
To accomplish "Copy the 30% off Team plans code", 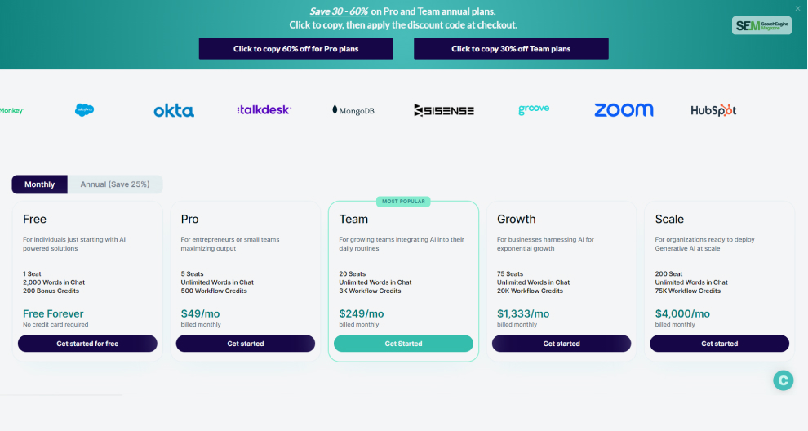I will coord(511,48).
